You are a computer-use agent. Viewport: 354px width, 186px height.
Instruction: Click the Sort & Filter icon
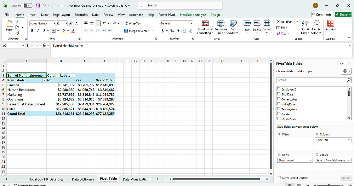[305, 23]
